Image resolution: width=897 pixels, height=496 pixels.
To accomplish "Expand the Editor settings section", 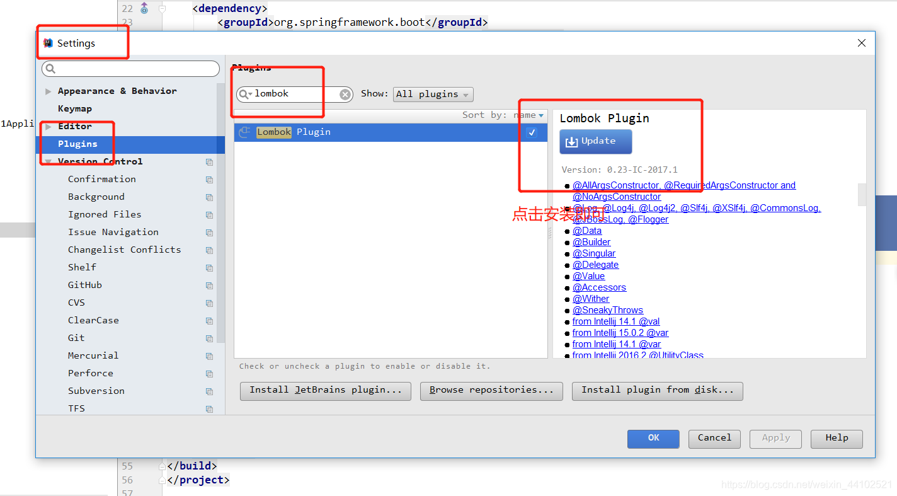I will pos(49,127).
